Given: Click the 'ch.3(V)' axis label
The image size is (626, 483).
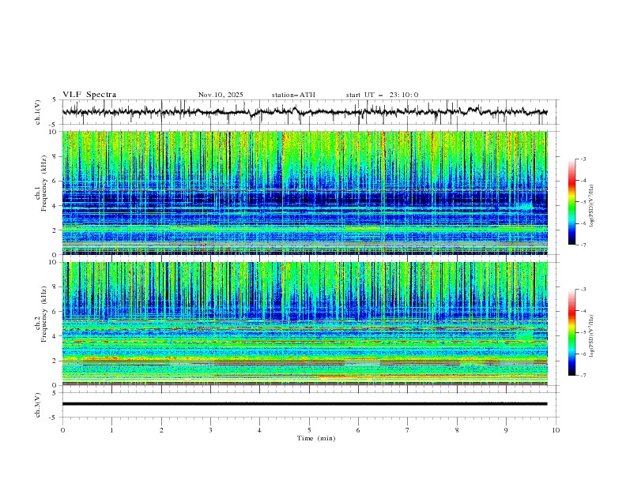Looking at the screenshot, I should click(x=38, y=405).
